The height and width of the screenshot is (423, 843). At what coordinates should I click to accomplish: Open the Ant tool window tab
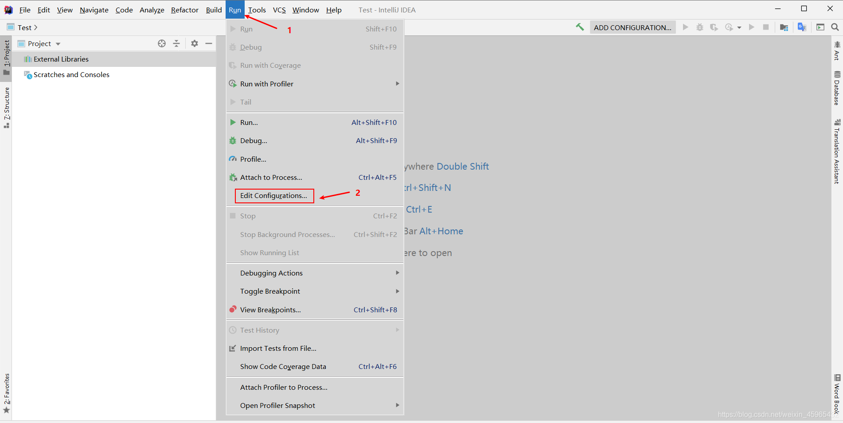837,51
